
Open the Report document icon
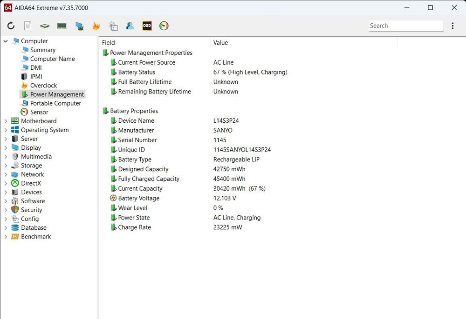27,26
